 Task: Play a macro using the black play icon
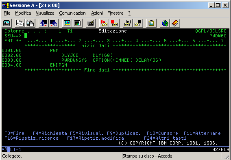[128, 23]
